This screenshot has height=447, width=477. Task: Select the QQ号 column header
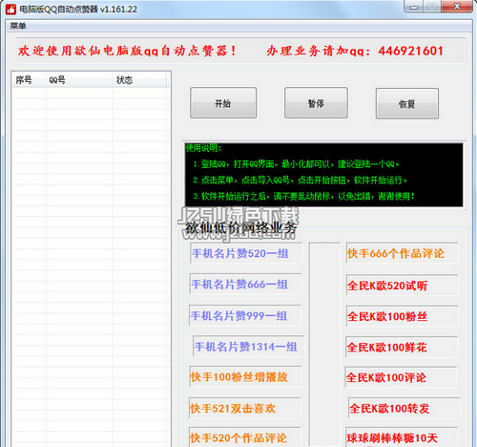[79, 80]
